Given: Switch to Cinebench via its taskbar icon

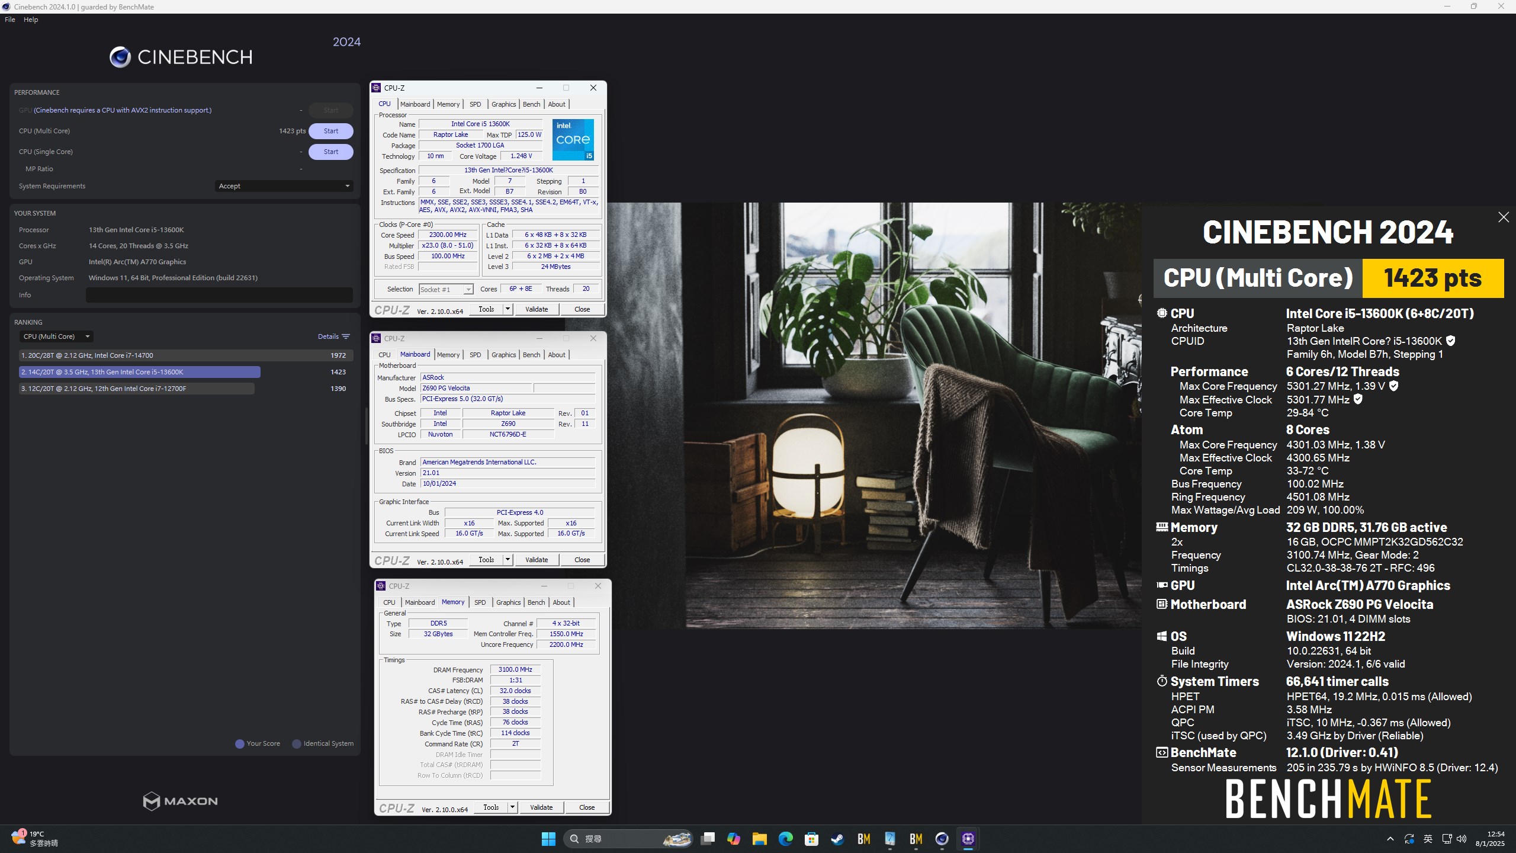Looking at the screenshot, I should coord(942,839).
